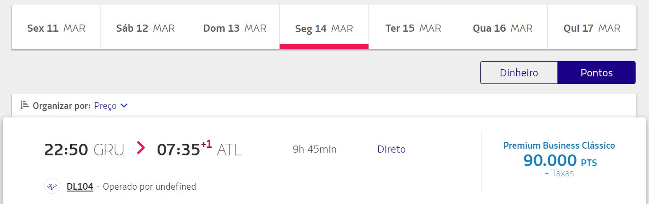This screenshot has width=649, height=204.
Task: Switch price display to Dinheiro
Action: pos(519,72)
